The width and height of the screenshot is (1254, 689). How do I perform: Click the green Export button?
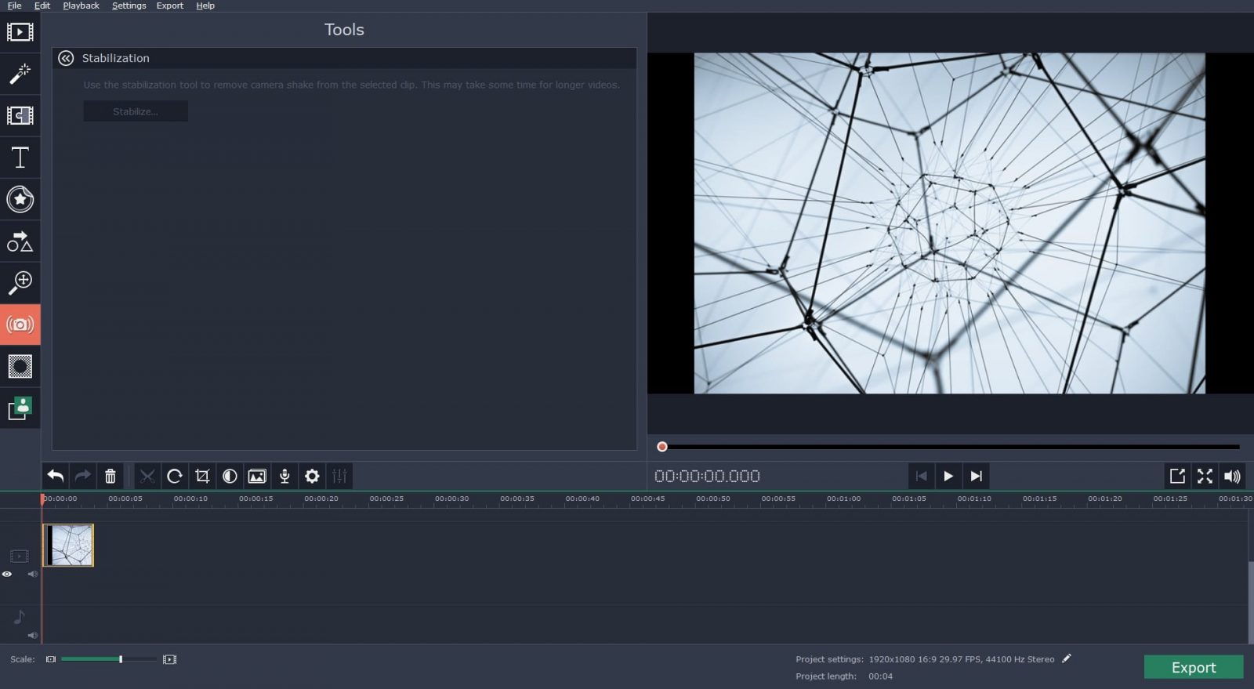[1193, 667]
